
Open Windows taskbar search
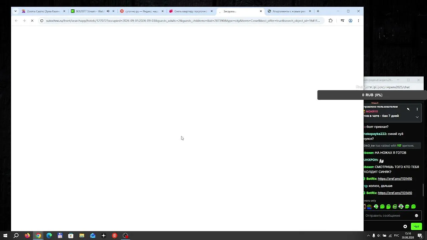16,236
